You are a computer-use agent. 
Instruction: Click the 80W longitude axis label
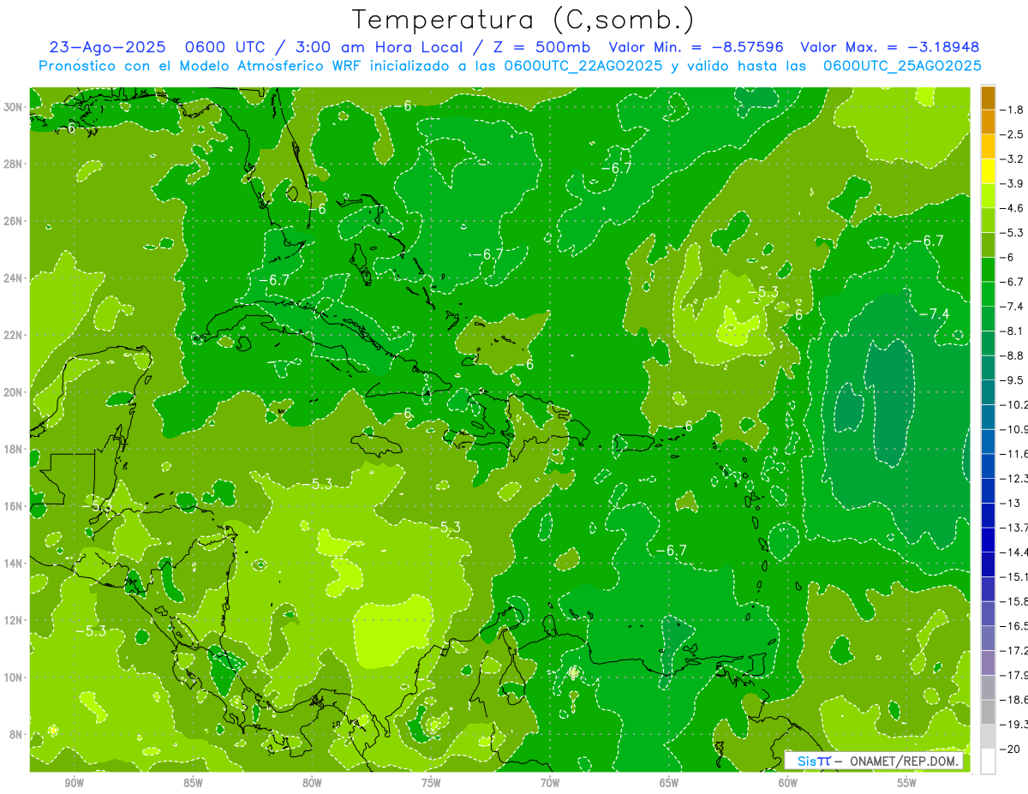312,783
